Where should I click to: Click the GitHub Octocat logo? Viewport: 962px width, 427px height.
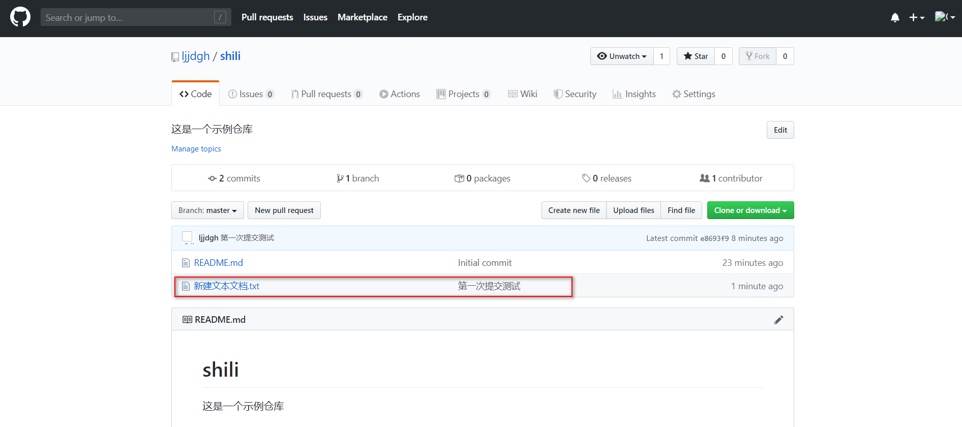coord(20,17)
